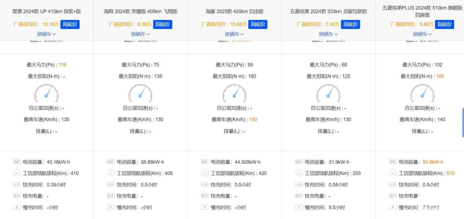Click 询底价 for 五菱缤果PLUS 510km
This screenshot has height=219, width=464.
pos(445,25)
